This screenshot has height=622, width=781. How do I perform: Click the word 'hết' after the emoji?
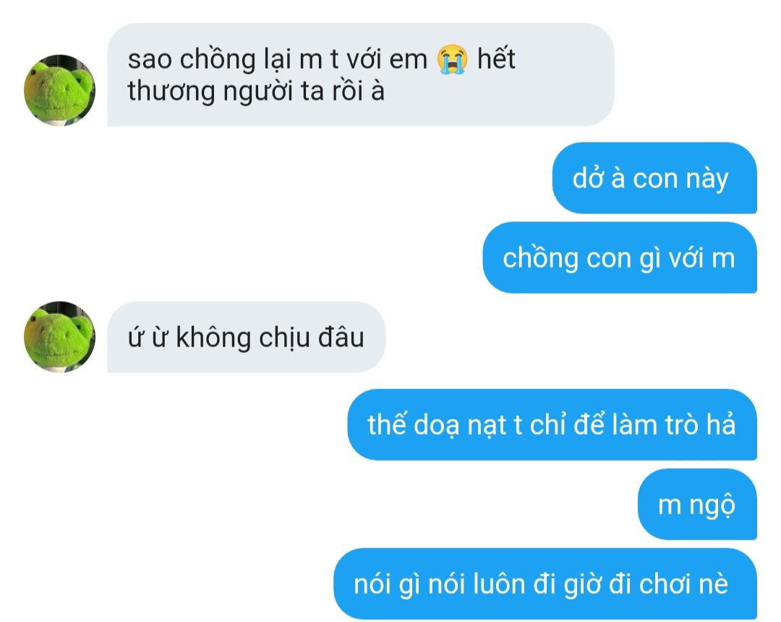pyautogui.click(x=496, y=59)
